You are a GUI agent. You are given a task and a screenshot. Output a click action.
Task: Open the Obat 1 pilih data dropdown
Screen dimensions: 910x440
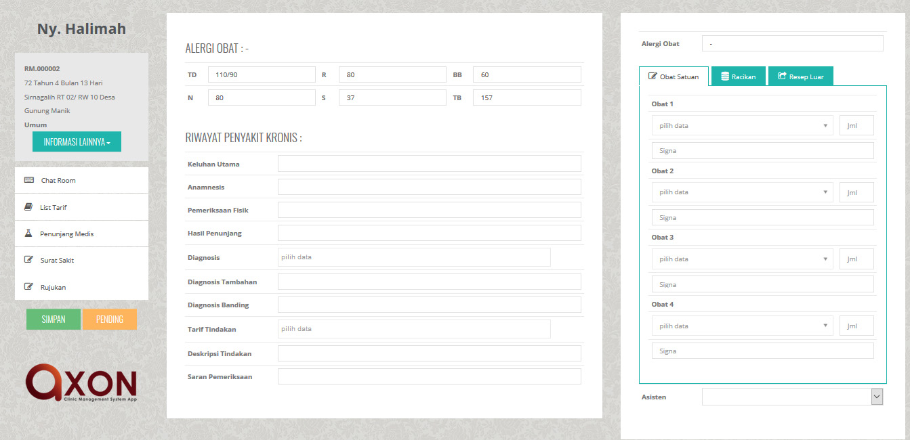coord(742,125)
